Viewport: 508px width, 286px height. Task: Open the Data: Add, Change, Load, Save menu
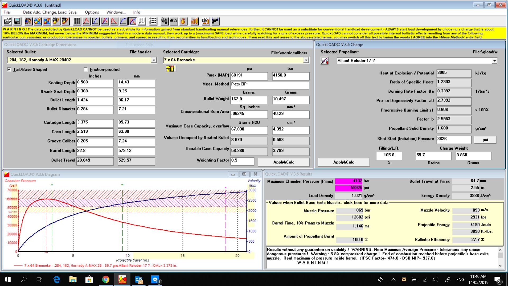[x=50, y=12]
